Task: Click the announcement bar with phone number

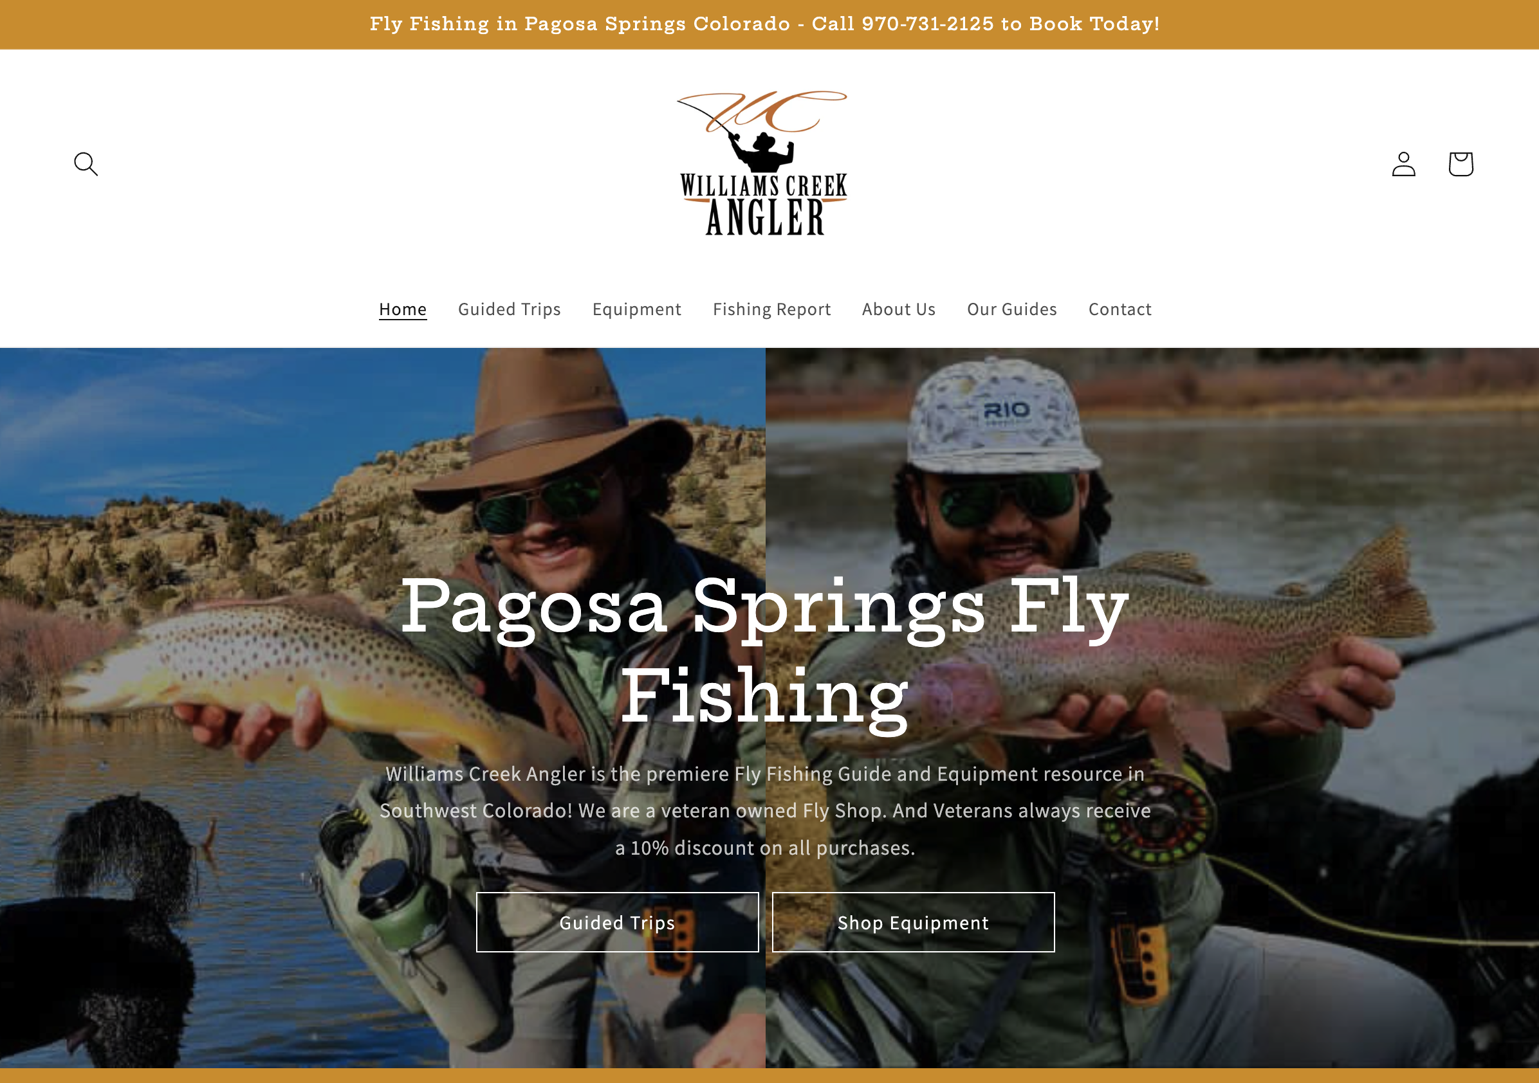Action: pyautogui.click(x=769, y=24)
